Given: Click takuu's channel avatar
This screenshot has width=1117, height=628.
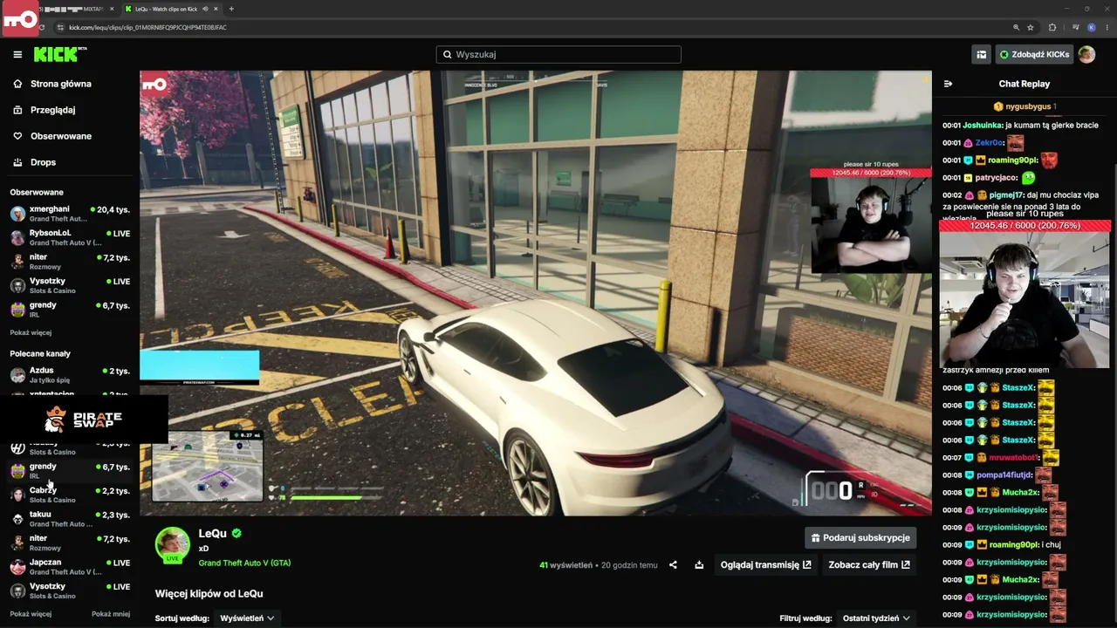Looking at the screenshot, I should pyautogui.click(x=17, y=519).
